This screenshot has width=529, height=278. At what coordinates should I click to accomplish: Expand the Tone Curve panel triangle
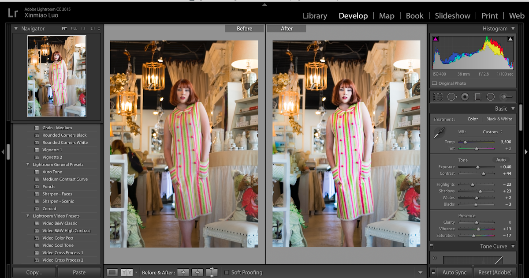513,247
